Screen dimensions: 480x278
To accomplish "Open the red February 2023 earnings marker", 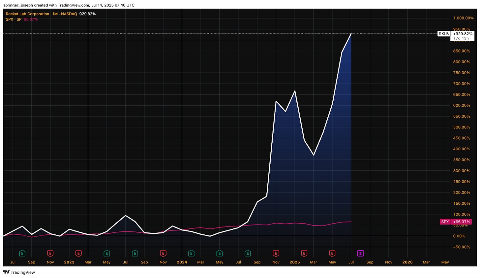I will pyautogui.click(x=78, y=254).
